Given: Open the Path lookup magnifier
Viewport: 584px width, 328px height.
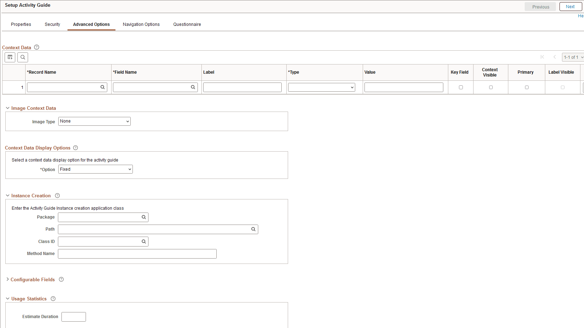Looking at the screenshot, I should pos(253,229).
